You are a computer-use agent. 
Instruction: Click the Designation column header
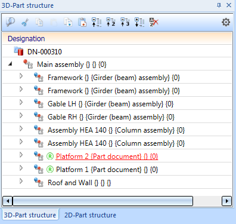[26, 39]
